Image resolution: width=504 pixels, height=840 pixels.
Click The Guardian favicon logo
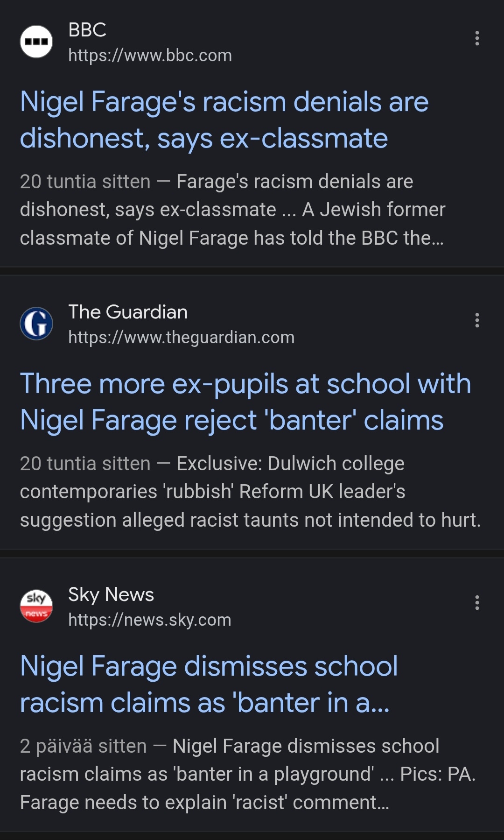click(36, 324)
